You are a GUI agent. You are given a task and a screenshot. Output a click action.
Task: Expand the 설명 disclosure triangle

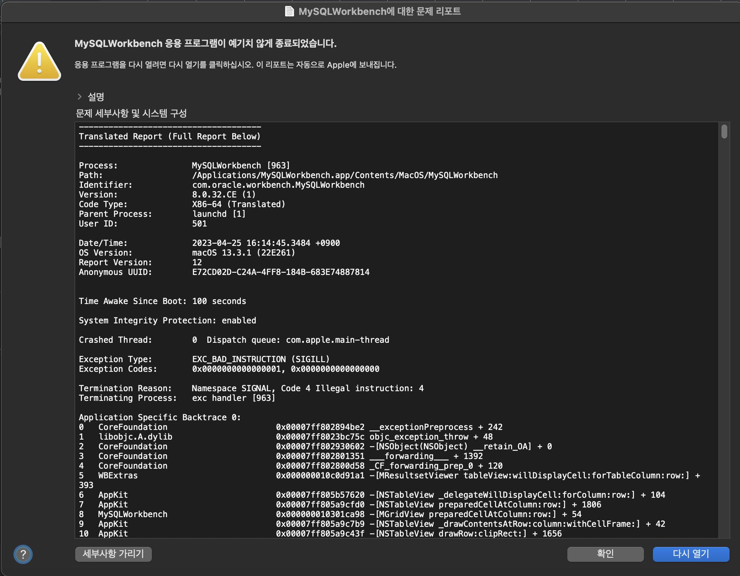coord(80,96)
